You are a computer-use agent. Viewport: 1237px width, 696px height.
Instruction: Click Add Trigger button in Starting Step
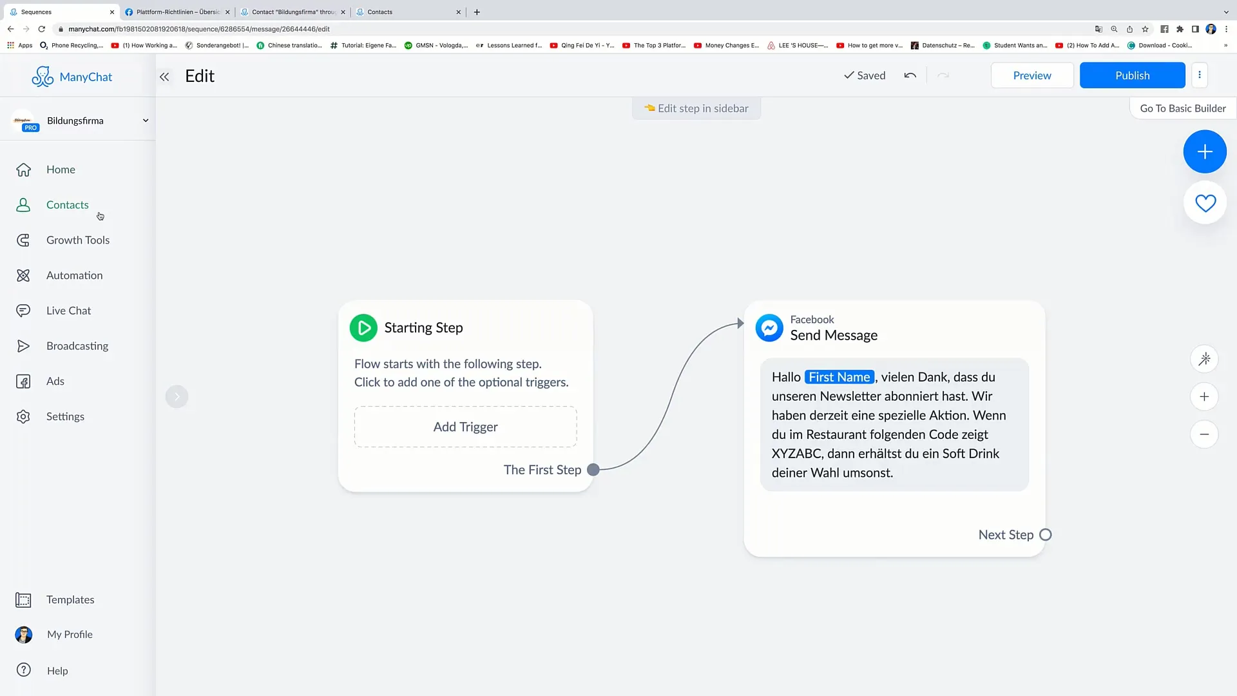pos(465,427)
